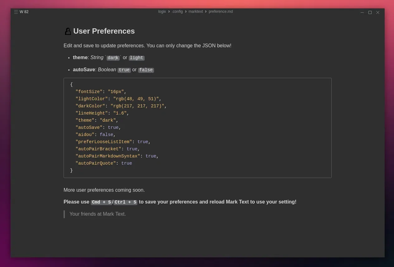Screen dimensions: 394x267
Task: Click the "autoPairBracket" key
Action: [x=98, y=149]
